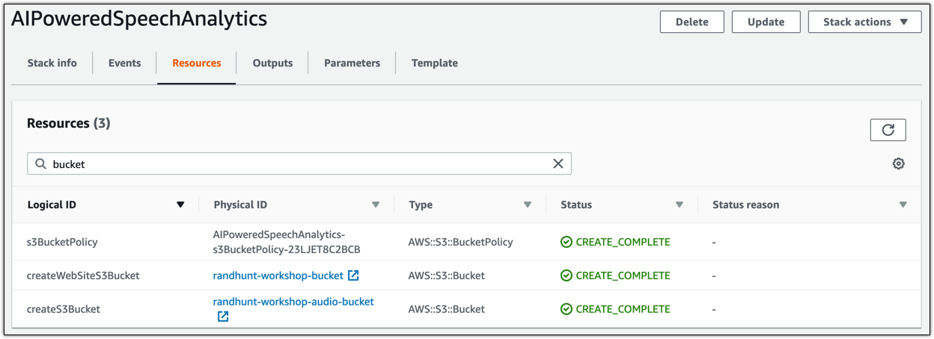Click CREATE_COMPLETE status for s3BucketPolicy
The width and height of the screenshot is (934, 339).
tap(623, 242)
